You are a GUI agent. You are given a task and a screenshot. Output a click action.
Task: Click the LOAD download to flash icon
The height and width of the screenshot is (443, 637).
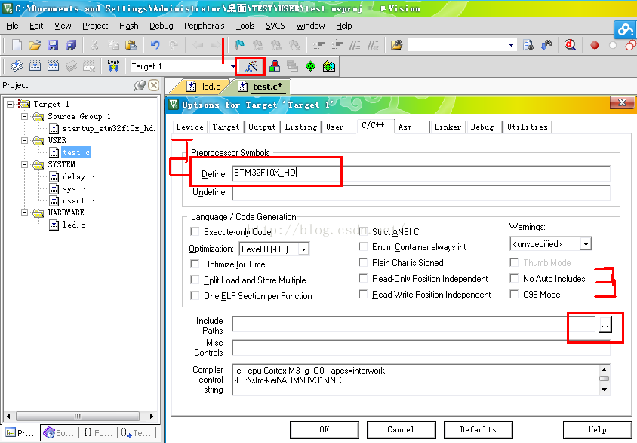(113, 66)
